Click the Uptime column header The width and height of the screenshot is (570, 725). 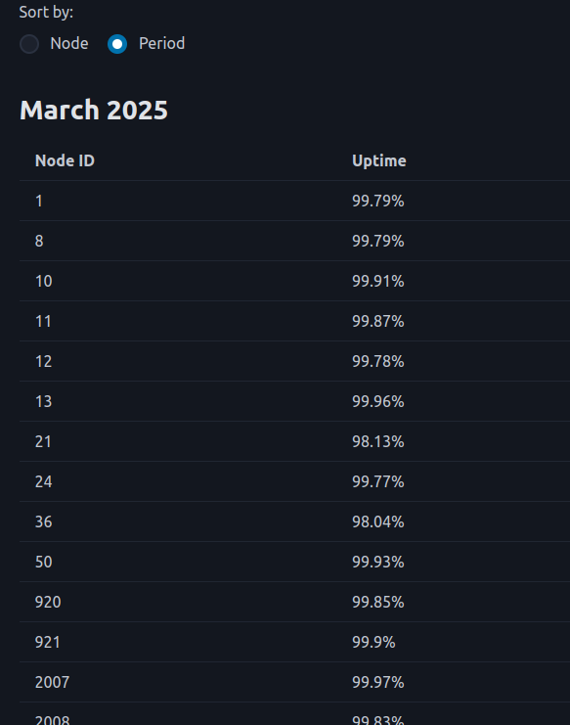pos(379,160)
